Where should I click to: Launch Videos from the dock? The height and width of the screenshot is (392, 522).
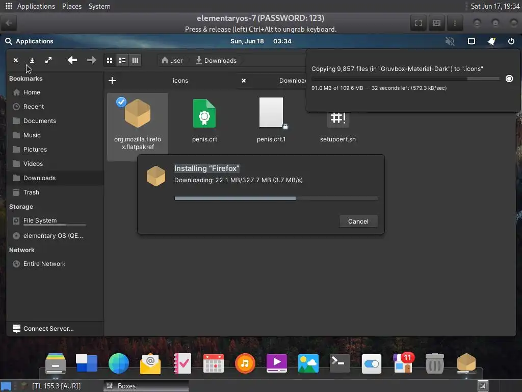click(277, 363)
